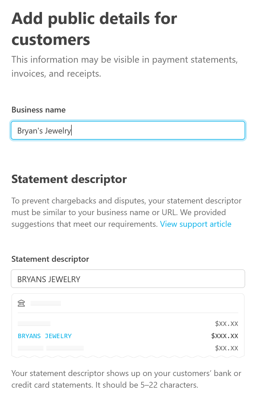The height and width of the screenshot is (411, 258).
Task: Click the "Business name" field label
Action: 38,110
